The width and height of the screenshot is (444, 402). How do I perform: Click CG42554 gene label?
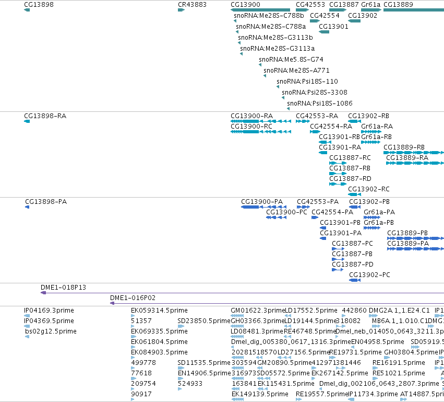pyautogui.click(x=325, y=16)
